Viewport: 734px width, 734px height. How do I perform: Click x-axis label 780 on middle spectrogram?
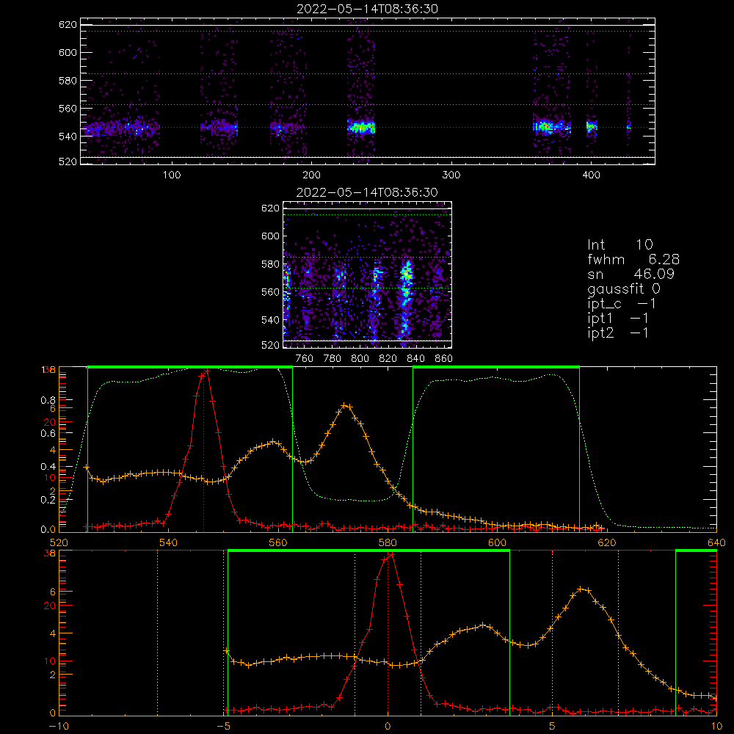pyautogui.click(x=333, y=359)
